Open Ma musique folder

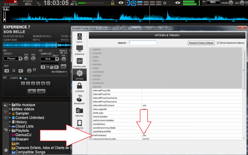[25, 105]
